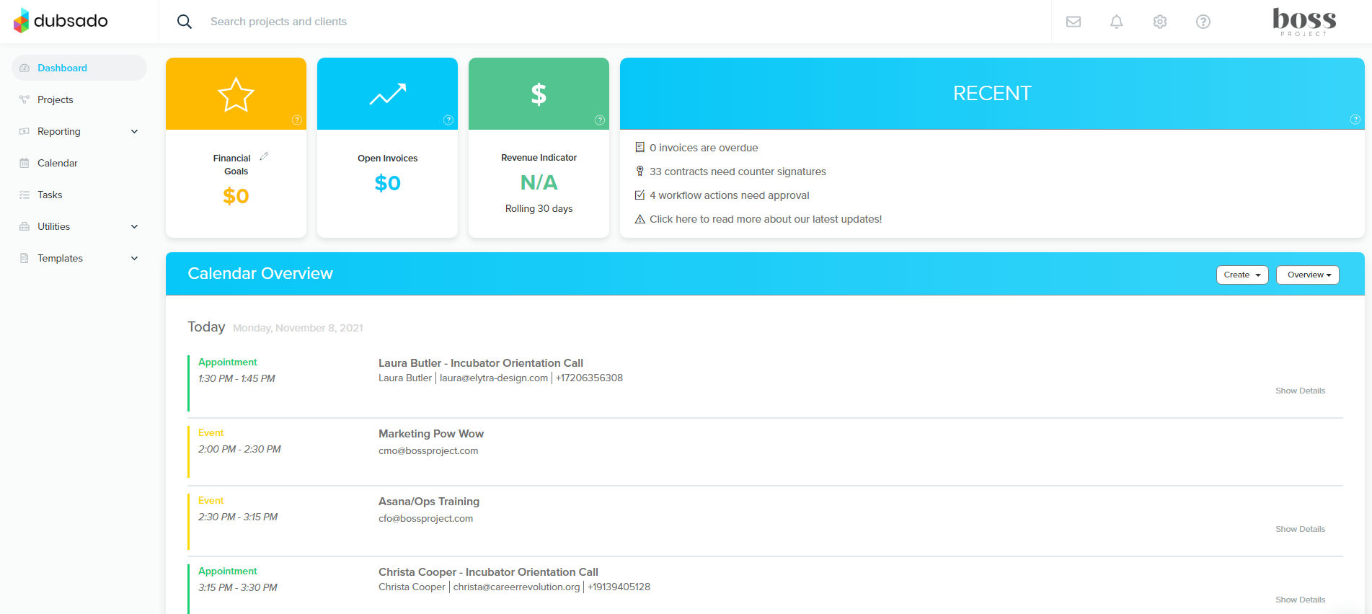This screenshot has height=614, width=1372.
Task: Click the Revenue Indicator dollar icon
Action: pyautogui.click(x=539, y=94)
